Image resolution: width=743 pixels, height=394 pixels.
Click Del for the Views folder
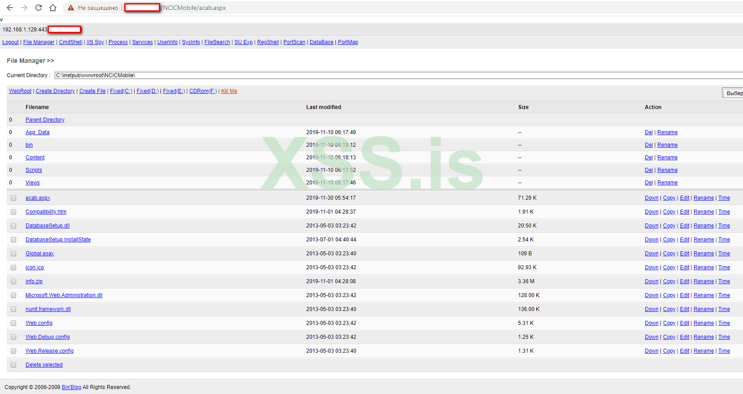[649, 183]
